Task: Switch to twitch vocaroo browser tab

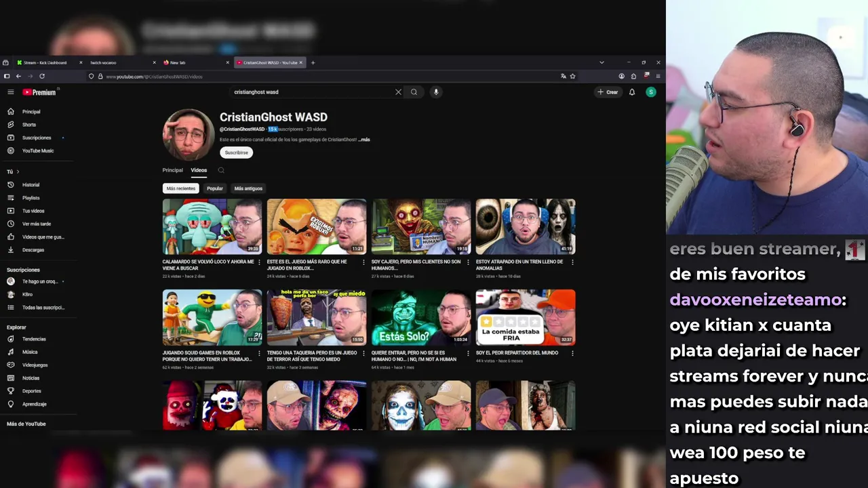Action: pyautogui.click(x=122, y=62)
